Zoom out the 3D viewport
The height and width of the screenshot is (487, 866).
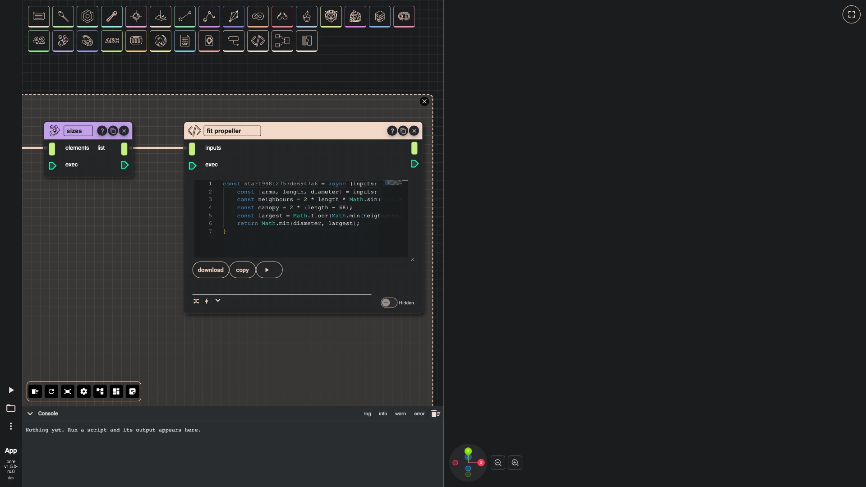(x=498, y=463)
